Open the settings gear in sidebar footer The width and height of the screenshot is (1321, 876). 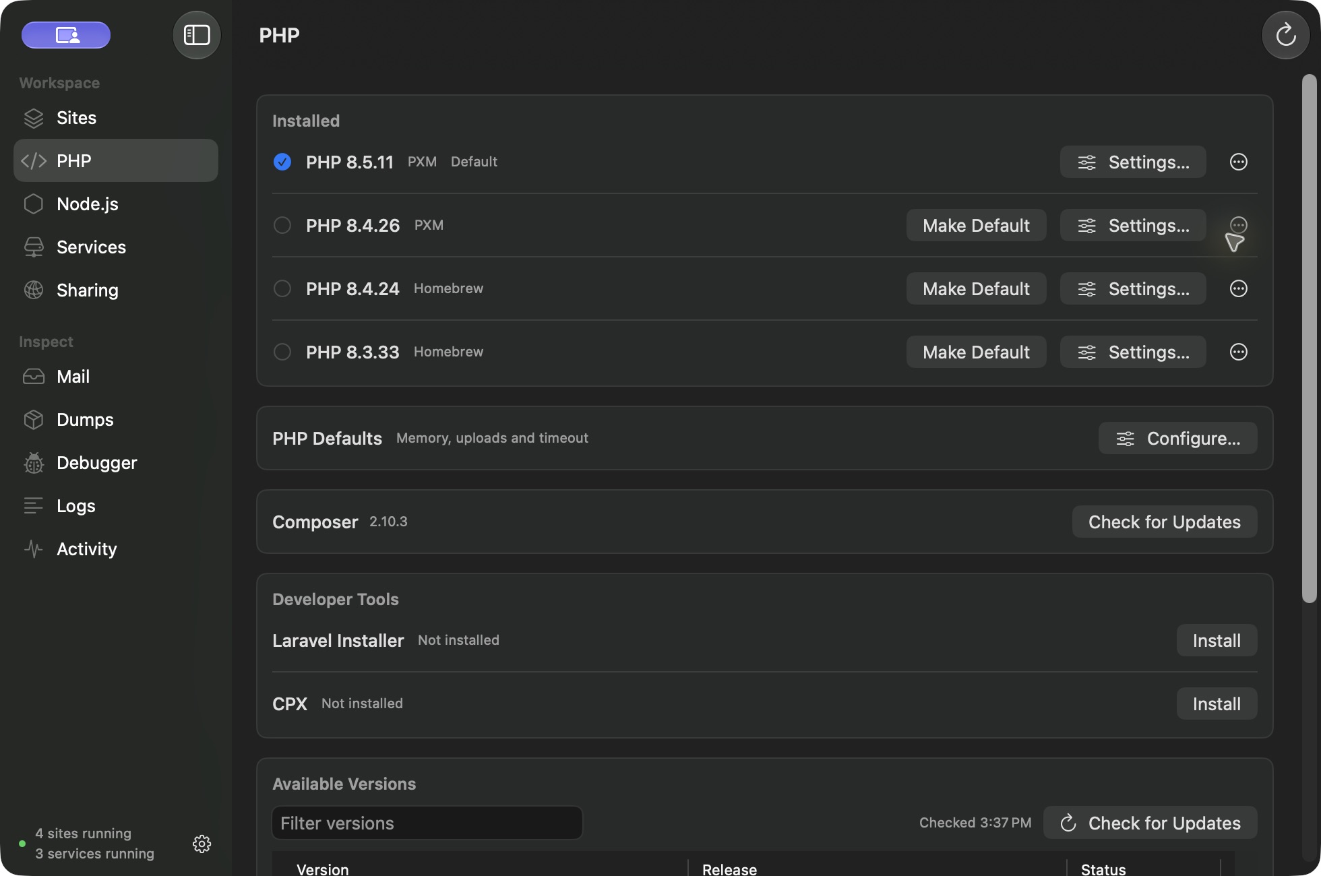tap(202, 844)
